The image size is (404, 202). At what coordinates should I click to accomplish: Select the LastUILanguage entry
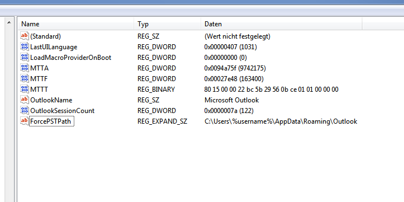(x=54, y=47)
